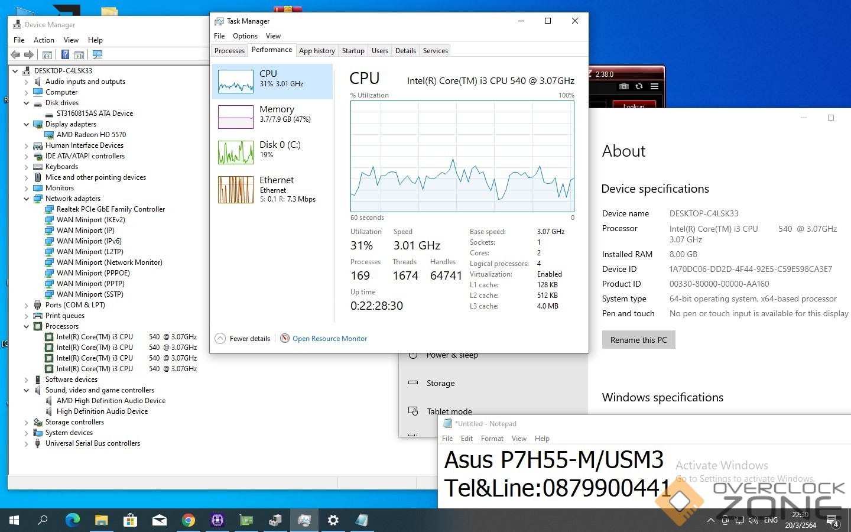Click the volume speaker icon in system tray
851x532 pixels.
coord(753,520)
